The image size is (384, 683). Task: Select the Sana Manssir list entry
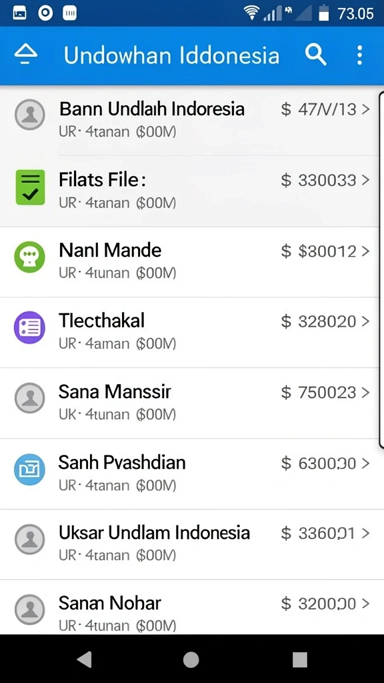tap(190, 404)
